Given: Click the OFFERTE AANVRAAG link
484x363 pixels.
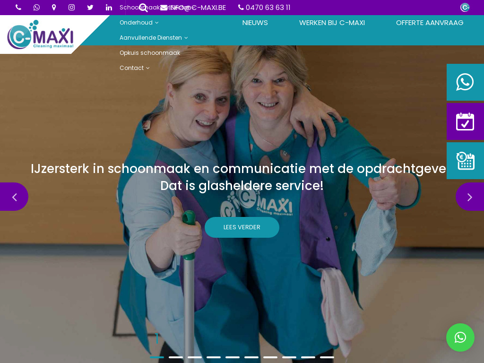Looking at the screenshot, I should tap(429, 23).
